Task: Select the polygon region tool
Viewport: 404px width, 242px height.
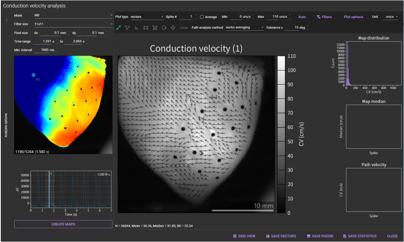Action: click(x=155, y=28)
